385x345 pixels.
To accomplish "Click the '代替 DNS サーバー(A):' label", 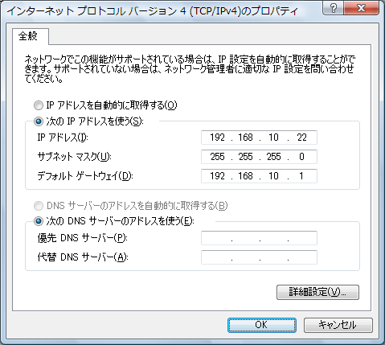I will (x=83, y=257).
